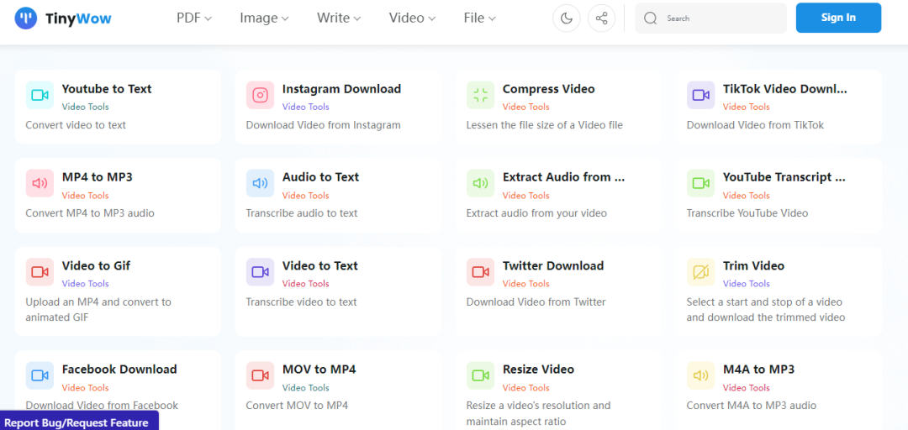Screen dimensions: 908x430
Task: Open the Instagram Download tool title
Action: click(341, 88)
